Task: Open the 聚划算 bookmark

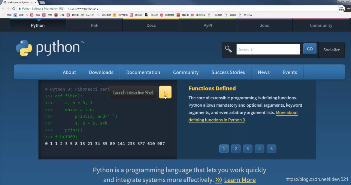Action: [73, 15]
